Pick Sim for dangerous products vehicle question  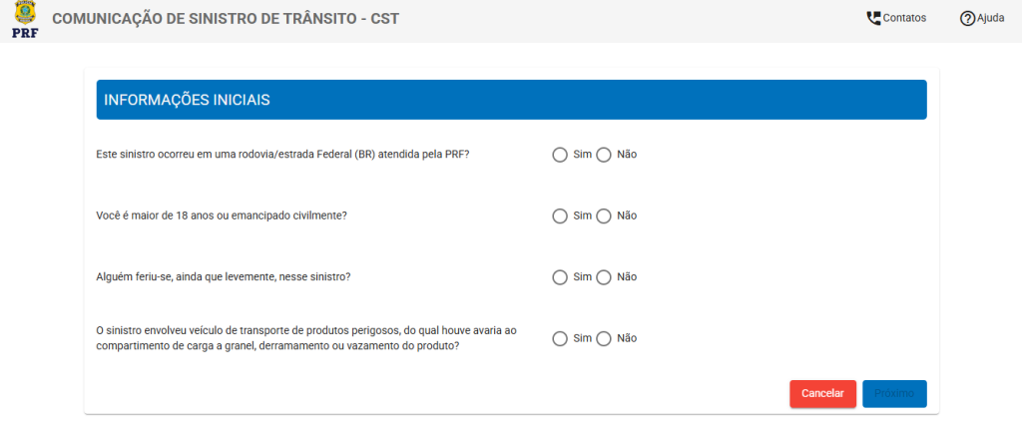pyautogui.click(x=560, y=338)
